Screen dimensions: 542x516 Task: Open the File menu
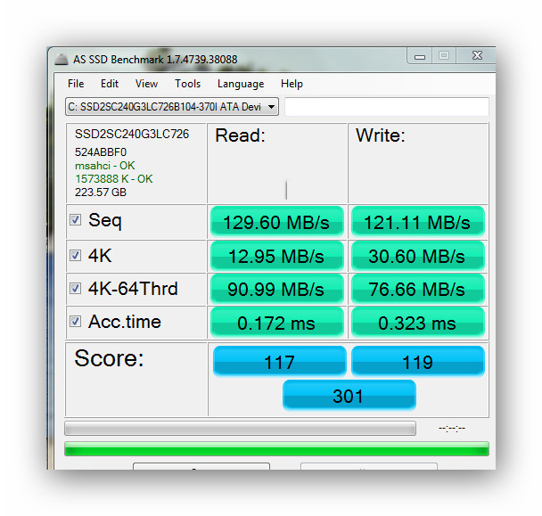(76, 84)
